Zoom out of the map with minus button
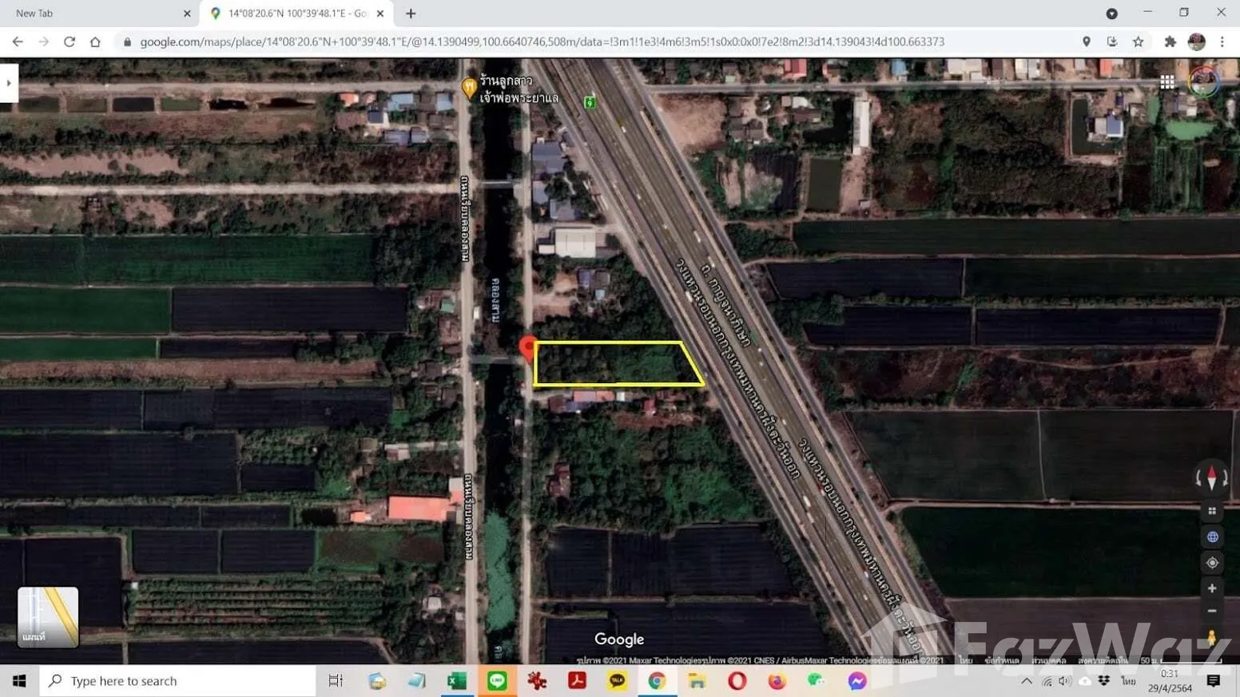1240x697 pixels. click(1211, 611)
